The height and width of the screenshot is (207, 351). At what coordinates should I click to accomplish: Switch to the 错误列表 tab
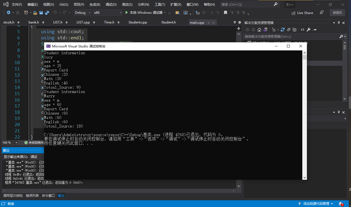[x=32, y=196]
